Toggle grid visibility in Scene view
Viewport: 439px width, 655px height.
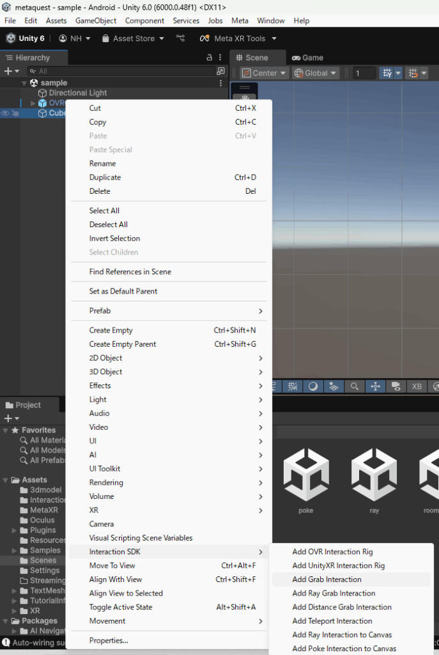tap(387, 73)
